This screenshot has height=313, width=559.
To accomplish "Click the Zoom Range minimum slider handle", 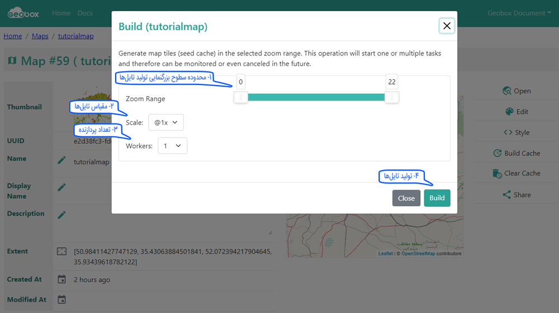I will tap(240, 98).
